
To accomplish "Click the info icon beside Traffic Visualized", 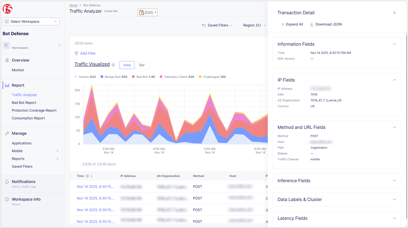I will [x=113, y=65].
